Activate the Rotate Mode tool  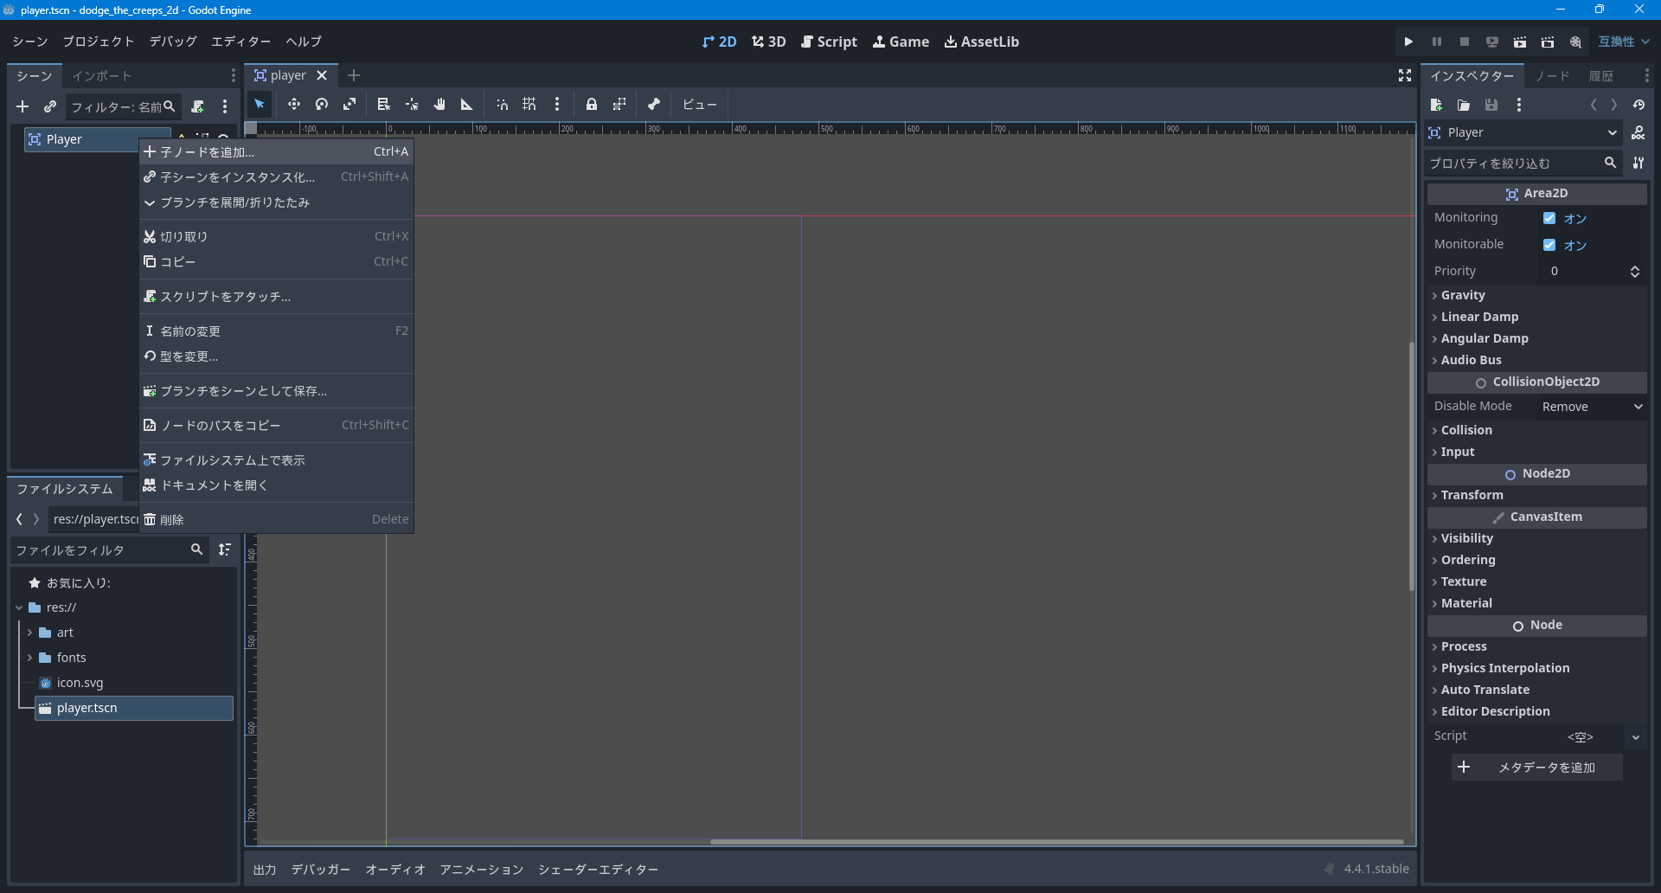pos(322,105)
